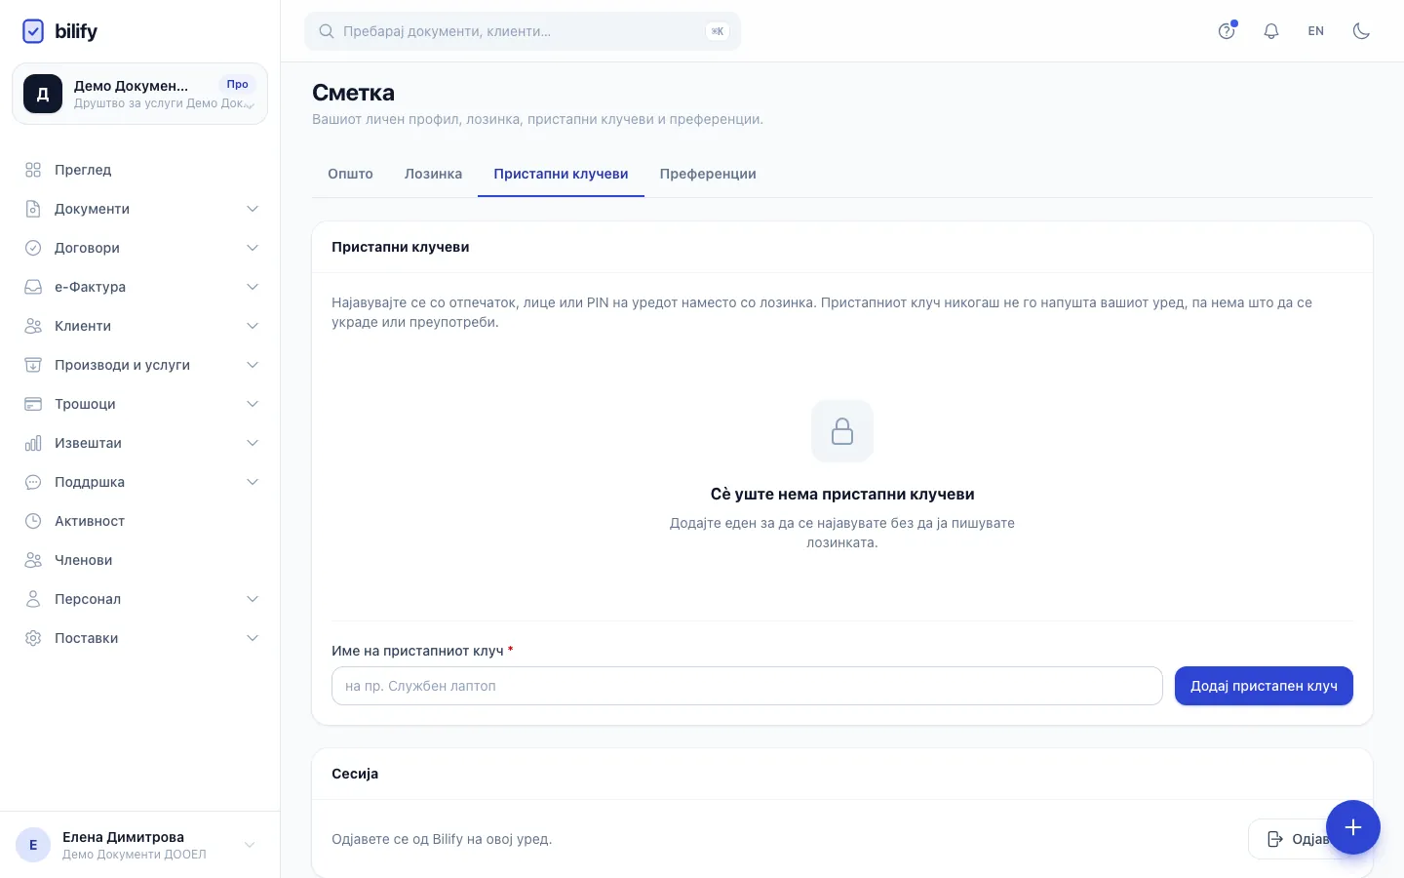
Task: Open the help question mark icon
Action: pyautogui.click(x=1227, y=31)
